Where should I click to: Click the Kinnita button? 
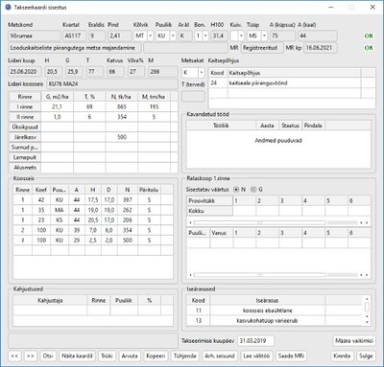pyautogui.click(x=342, y=356)
